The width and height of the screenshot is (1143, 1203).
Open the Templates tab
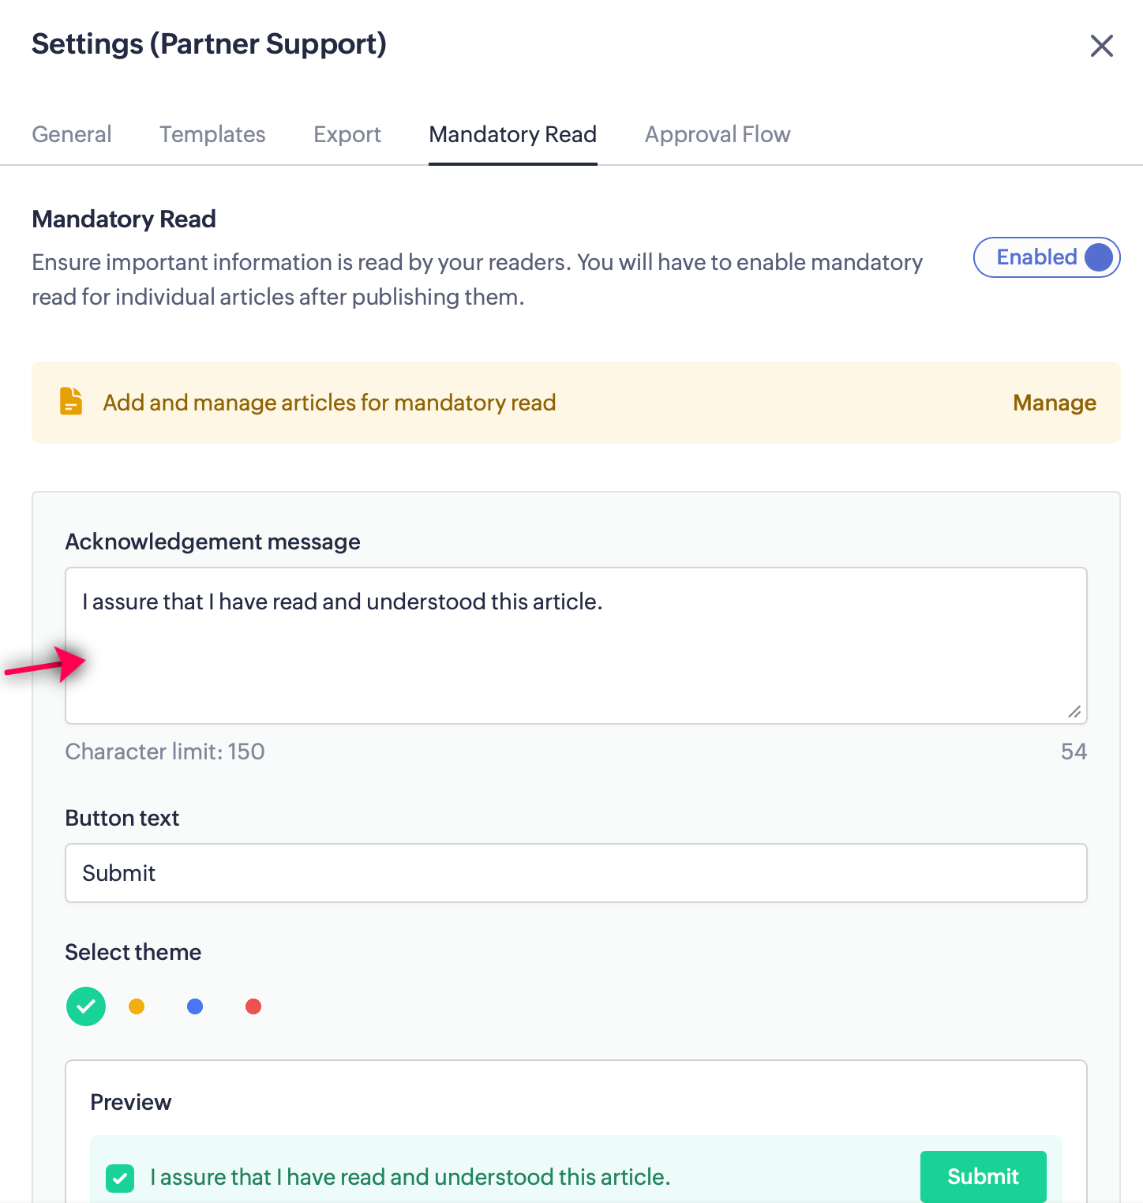[x=212, y=134]
